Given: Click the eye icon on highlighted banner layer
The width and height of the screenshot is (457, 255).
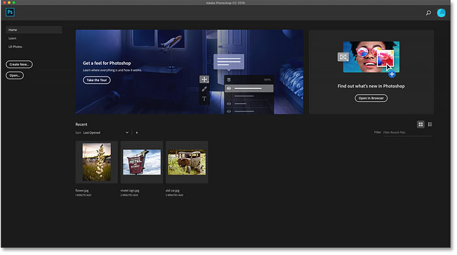Looking at the screenshot, I should point(229,88).
